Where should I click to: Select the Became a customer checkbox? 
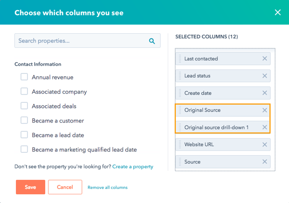pos(24,121)
